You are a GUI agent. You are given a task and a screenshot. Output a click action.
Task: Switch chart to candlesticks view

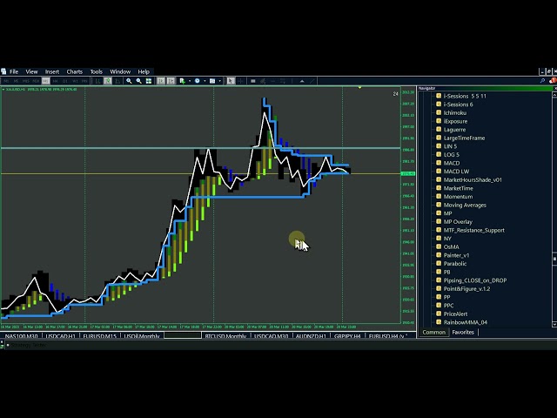(108, 81)
